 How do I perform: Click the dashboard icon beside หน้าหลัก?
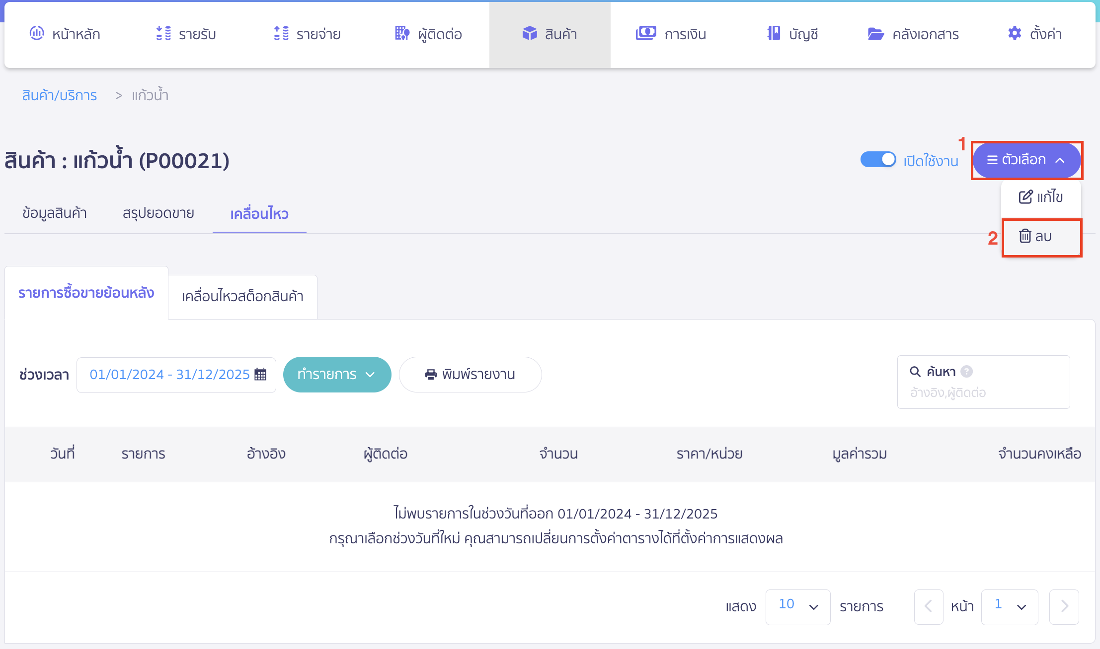(37, 33)
